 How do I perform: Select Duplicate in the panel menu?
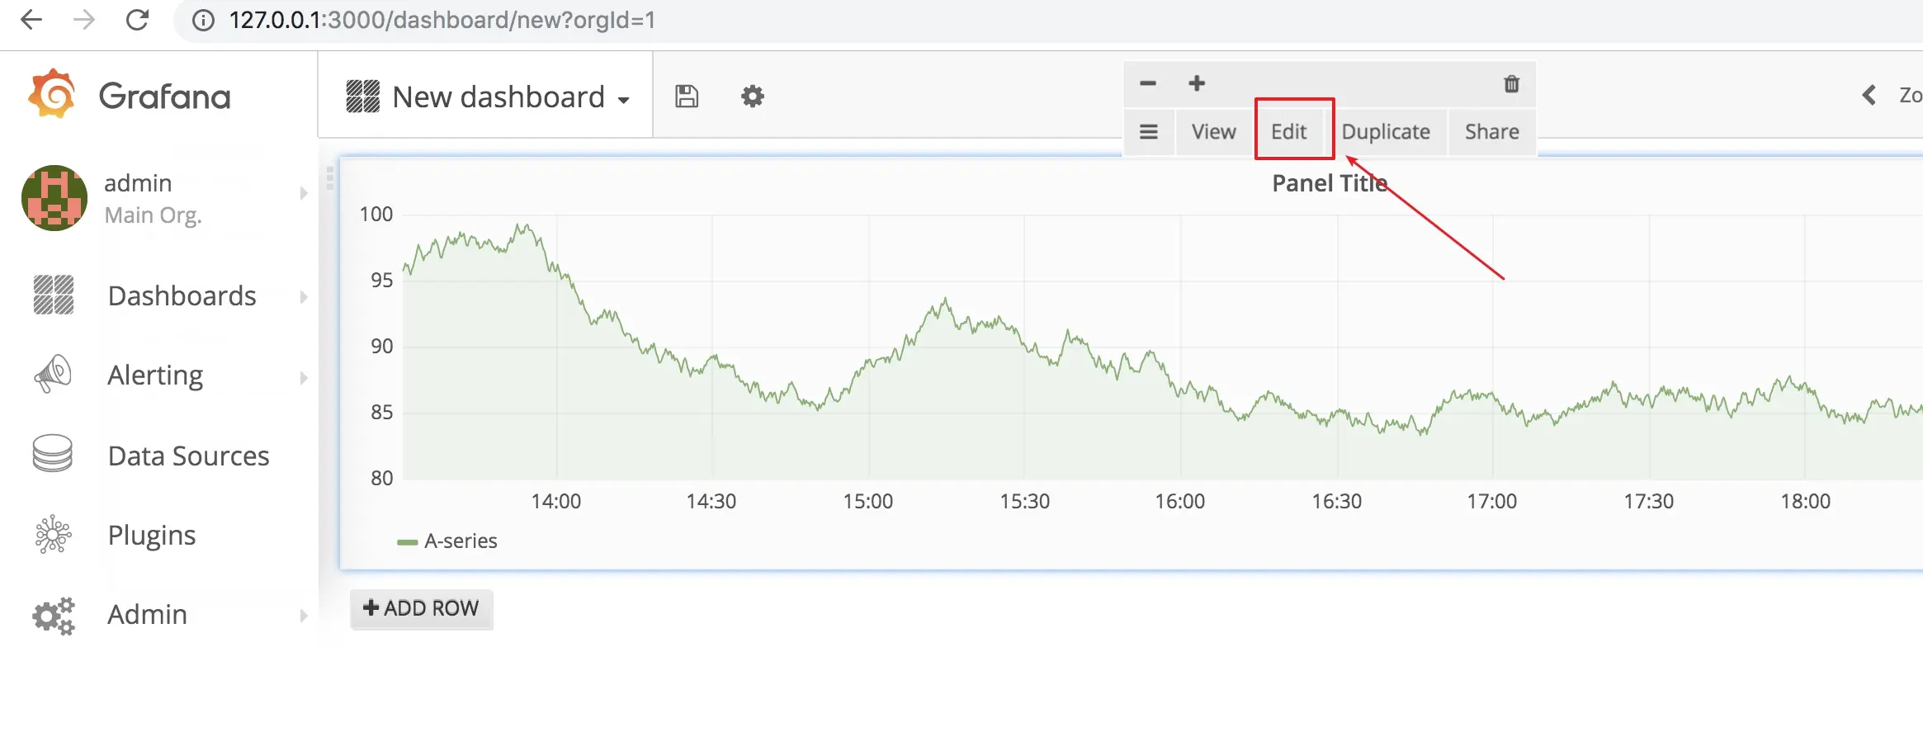1386,132
